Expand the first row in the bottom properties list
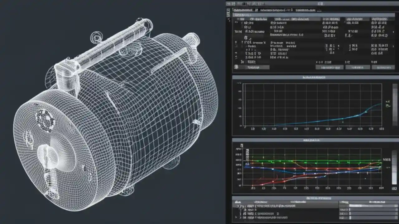 pos(235,205)
